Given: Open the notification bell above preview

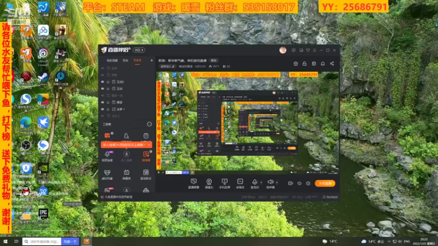Looking at the screenshot, I should pyautogui.click(x=322, y=63).
